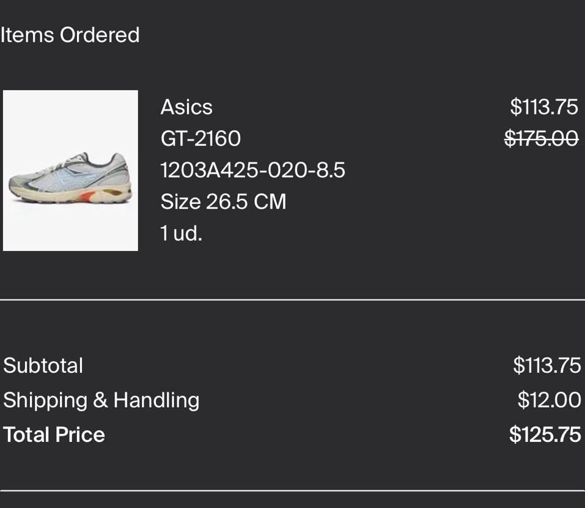This screenshot has height=508, width=585.
Task: Select the Asics brand name text
Action: 186,107
